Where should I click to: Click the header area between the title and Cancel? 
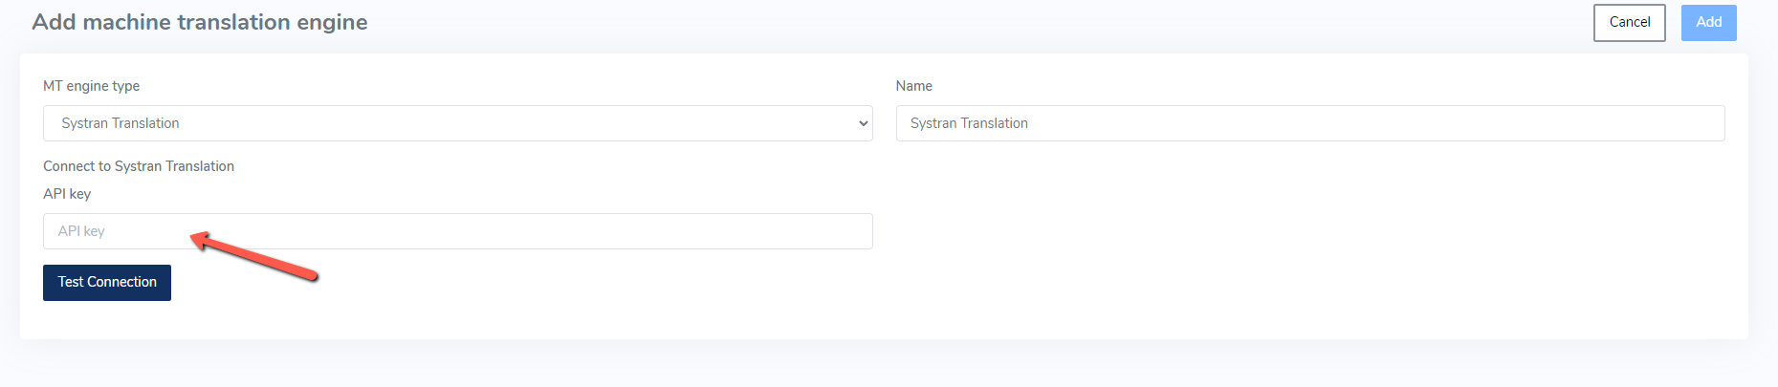coord(976,22)
